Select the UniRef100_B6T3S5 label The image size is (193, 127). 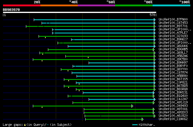pyautogui.click(x=173, y=79)
